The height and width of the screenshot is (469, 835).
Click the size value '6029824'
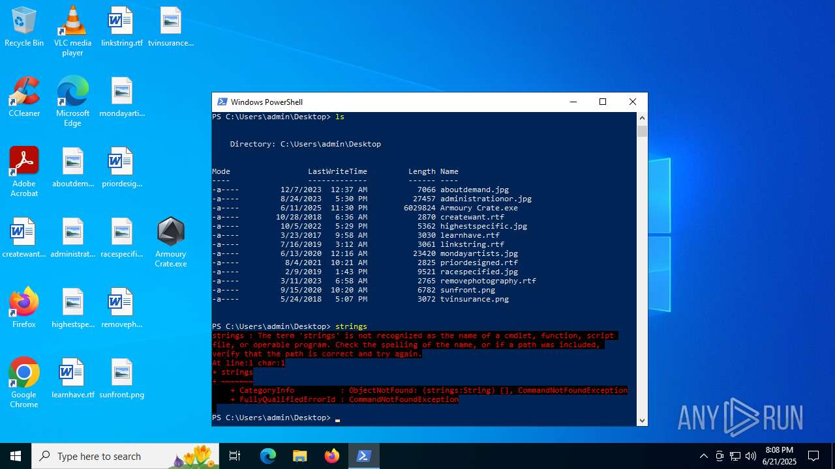tap(419, 208)
